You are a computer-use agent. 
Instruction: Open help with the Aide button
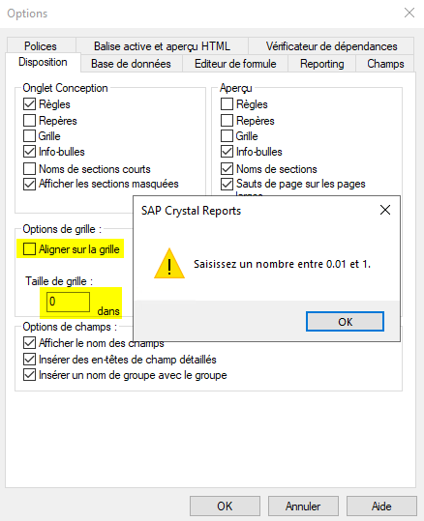coord(381,507)
